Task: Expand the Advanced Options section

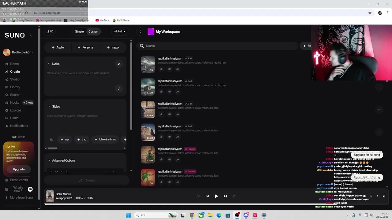Action: coord(62,160)
